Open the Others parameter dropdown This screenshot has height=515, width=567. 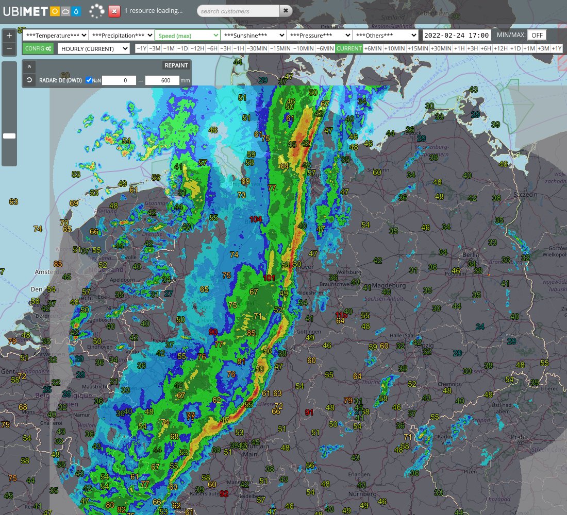386,36
